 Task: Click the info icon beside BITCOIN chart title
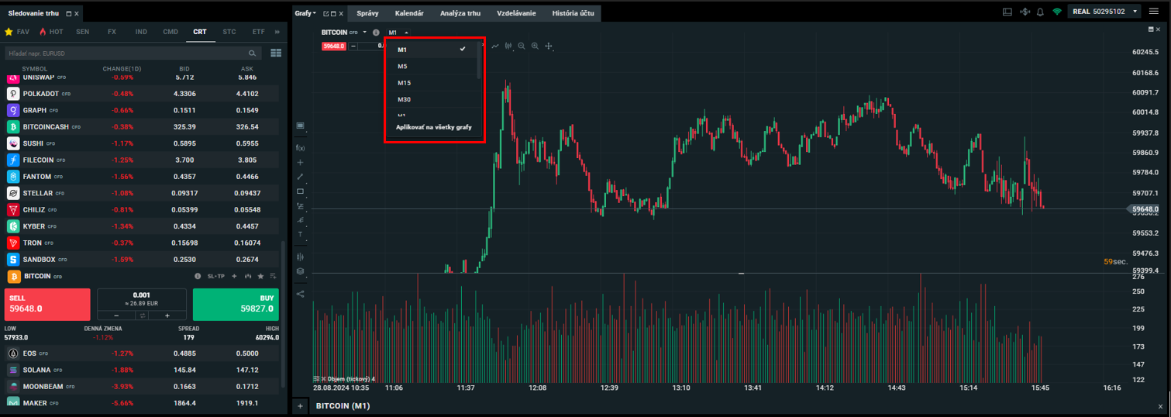click(376, 33)
